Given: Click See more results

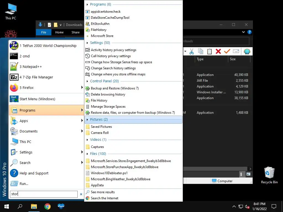Looking at the screenshot, I should 133,192.
